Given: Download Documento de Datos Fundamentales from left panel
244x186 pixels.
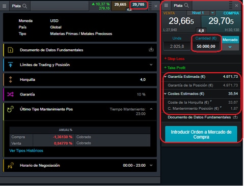Looking at the screenshot, I should pyautogui.click(x=151, y=49).
